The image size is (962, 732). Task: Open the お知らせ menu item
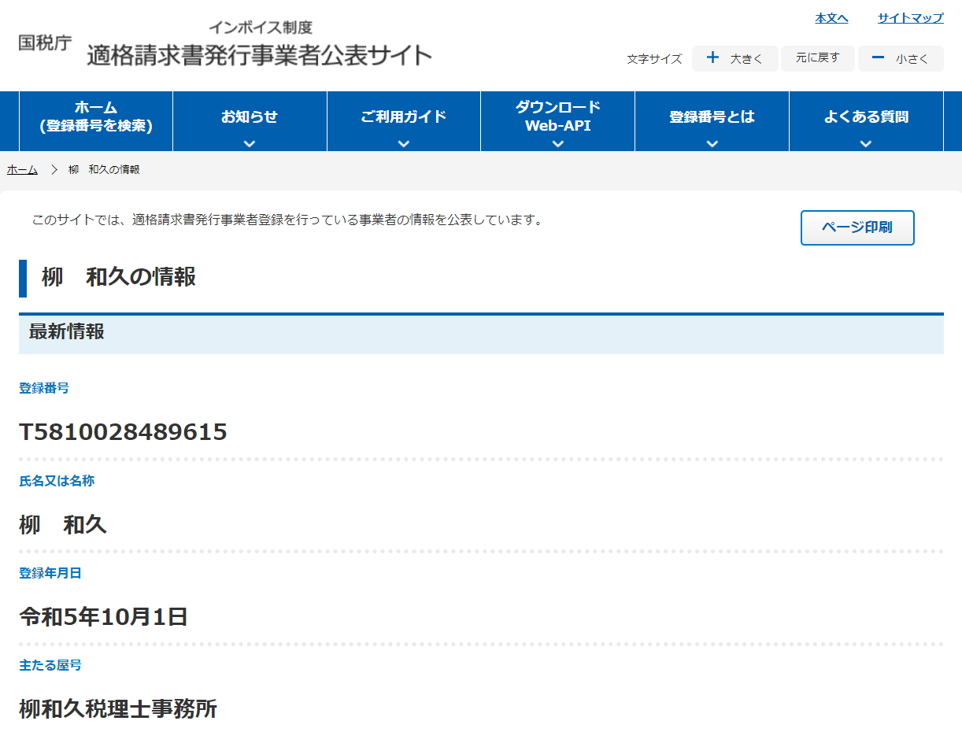click(x=250, y=121)
